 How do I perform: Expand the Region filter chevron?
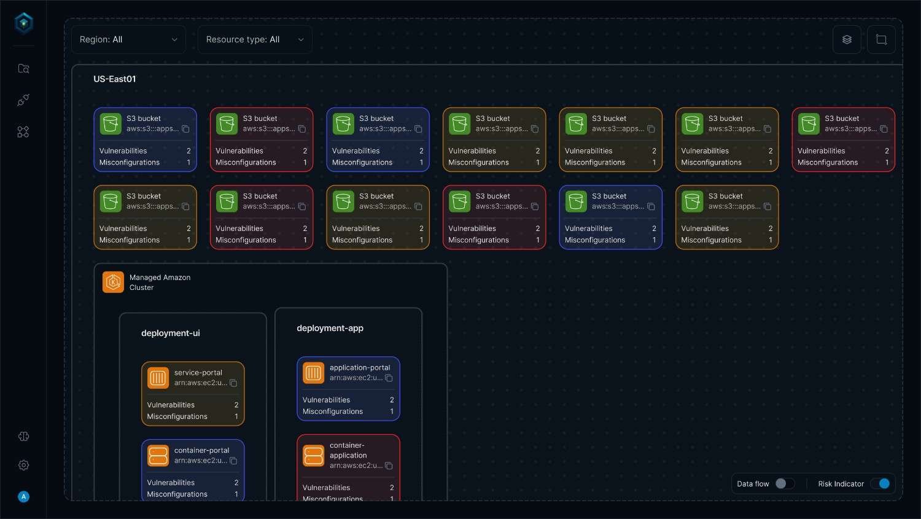(174, 39)
